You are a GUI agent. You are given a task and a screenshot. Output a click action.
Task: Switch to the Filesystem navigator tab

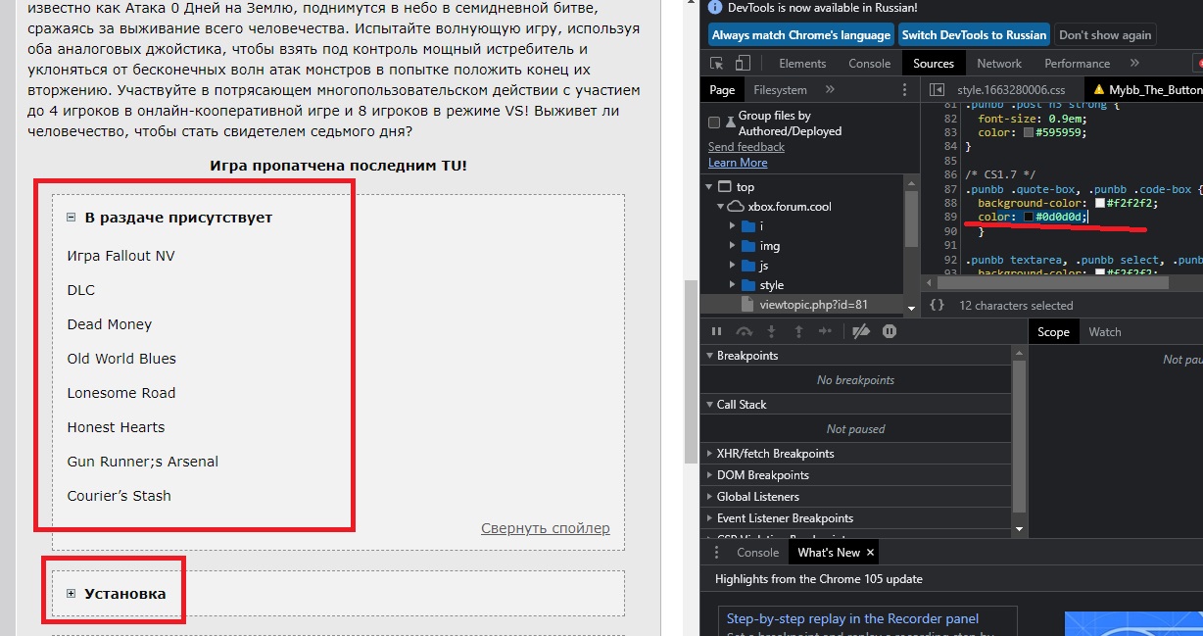[781, 90]
